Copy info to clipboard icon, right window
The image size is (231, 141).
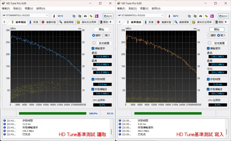coord(189,16)
